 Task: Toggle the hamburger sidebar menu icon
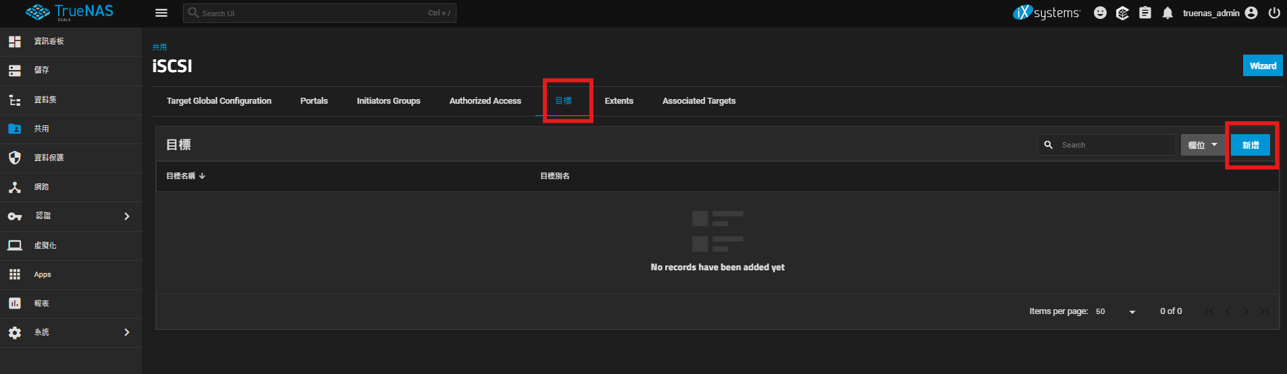coord(161,13)
